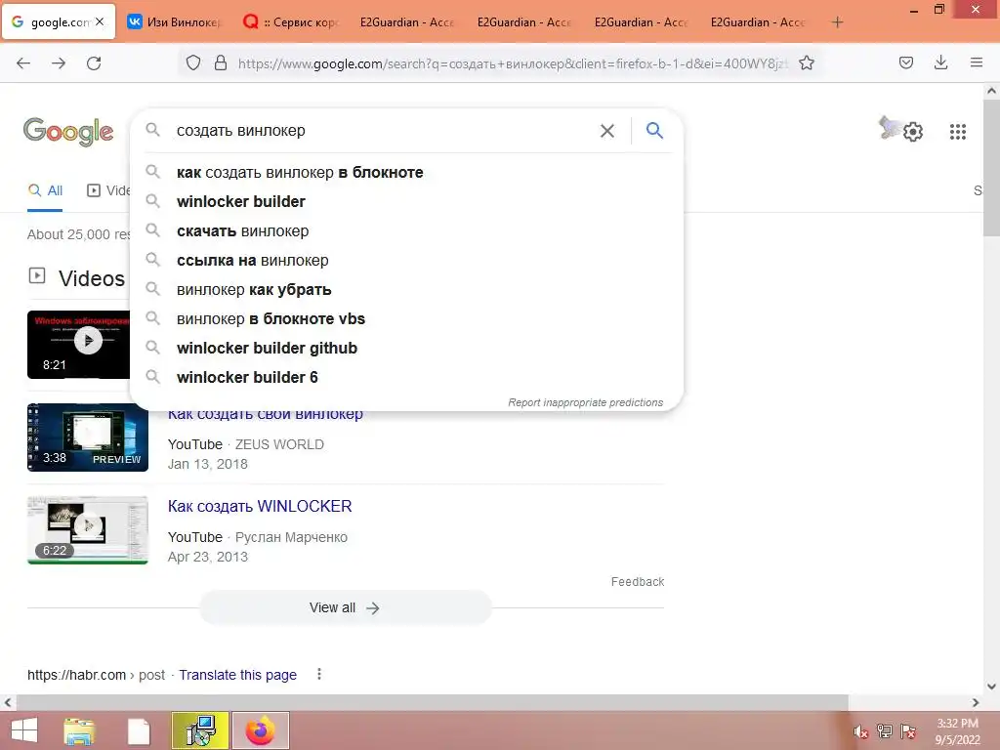Open a new browser tab
The height and width of the screenshot is (750, 1000).
(837, 22)
